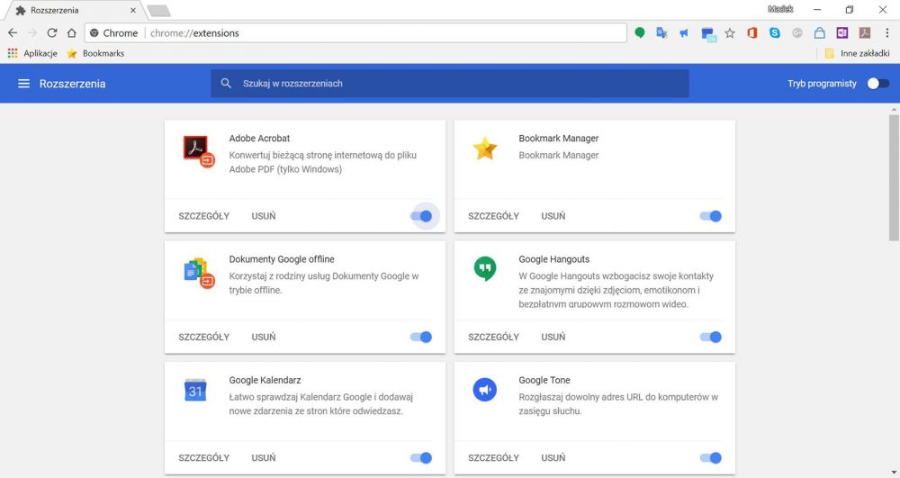Open SZCZEGÓŁY for Adobe Acrobat
Screen dimensions: 900x478
(203, 216)
